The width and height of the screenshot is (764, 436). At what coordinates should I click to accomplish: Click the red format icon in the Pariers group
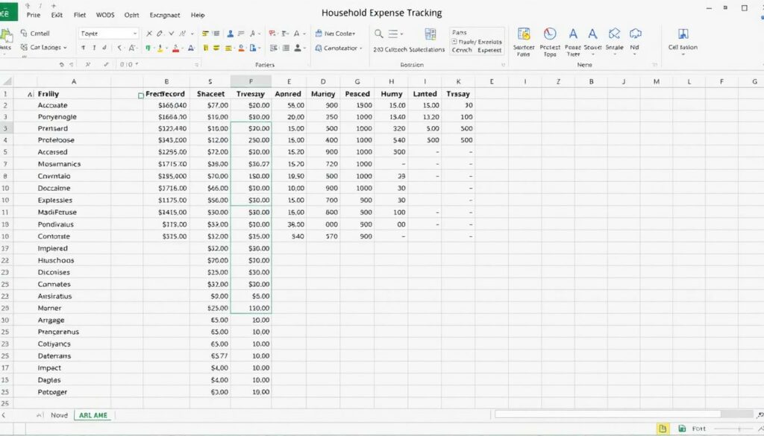(272, 34)
